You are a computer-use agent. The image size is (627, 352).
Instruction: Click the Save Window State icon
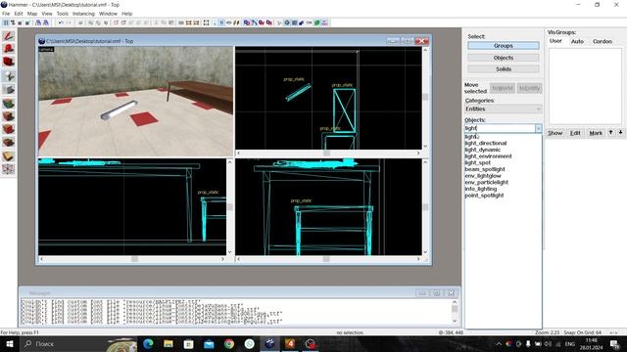(x=46, y=22)
